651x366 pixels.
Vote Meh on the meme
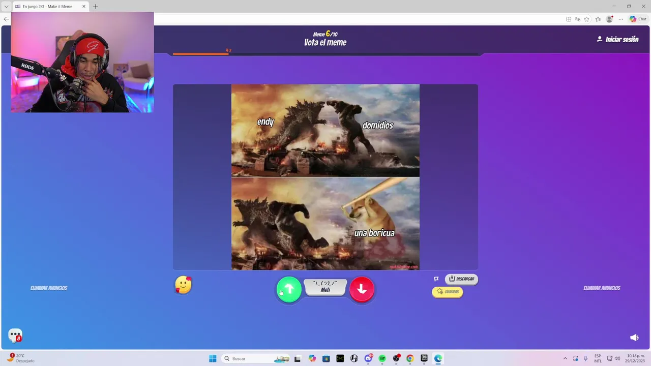[325, 287]
